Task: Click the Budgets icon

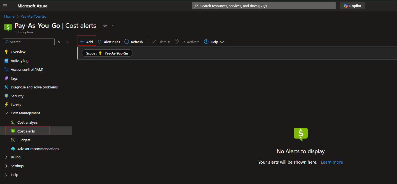Action: pos(13,140)
